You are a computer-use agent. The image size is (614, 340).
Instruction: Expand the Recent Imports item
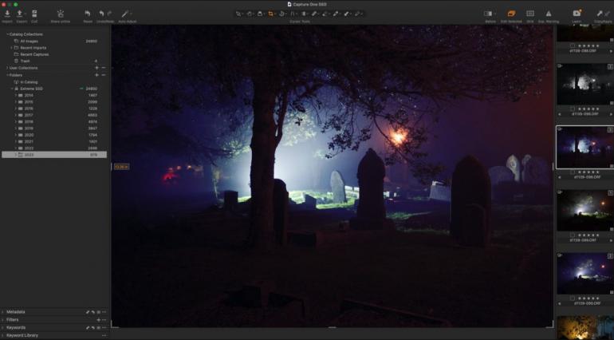coord(11,47)
